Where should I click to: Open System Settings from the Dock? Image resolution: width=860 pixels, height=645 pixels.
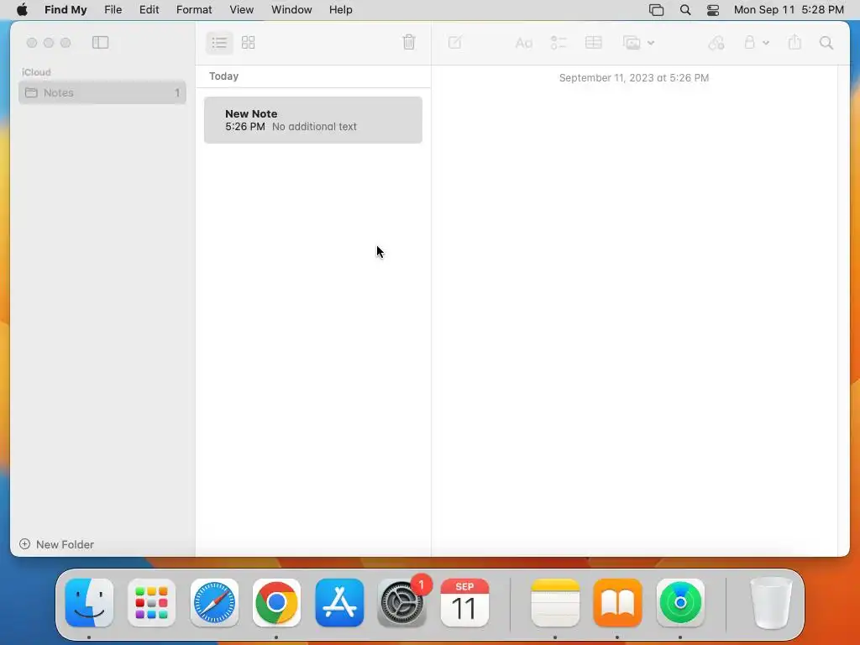click(x=402, y=603)
